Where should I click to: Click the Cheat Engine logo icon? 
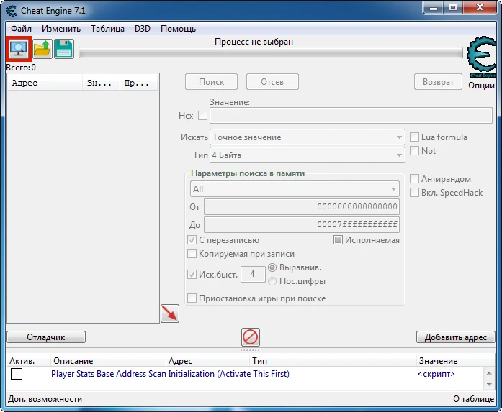click(481, 58)
